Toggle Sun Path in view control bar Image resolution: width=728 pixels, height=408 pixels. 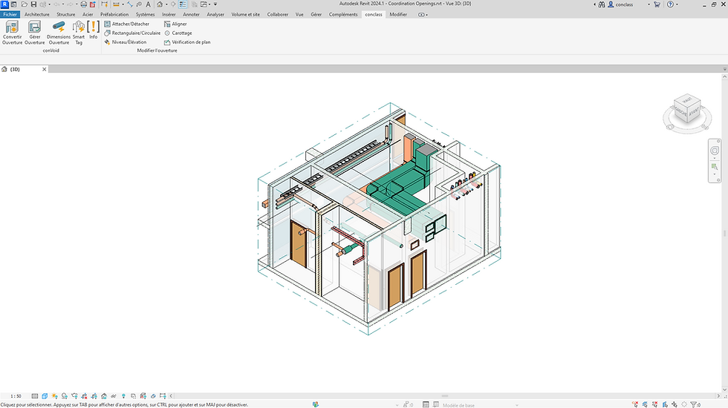click(54, 396)
